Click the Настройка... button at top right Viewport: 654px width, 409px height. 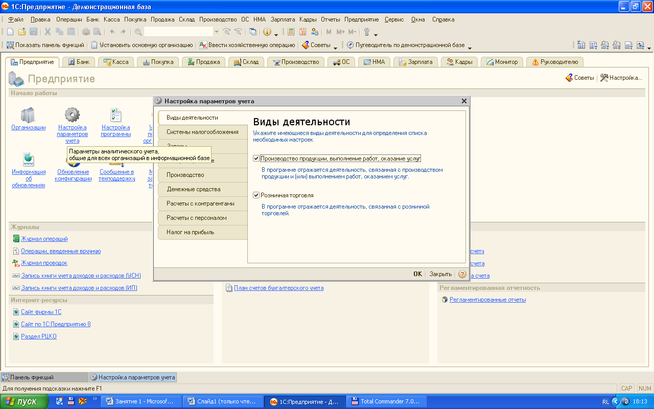pyautogui.click(x=621, y=78)
